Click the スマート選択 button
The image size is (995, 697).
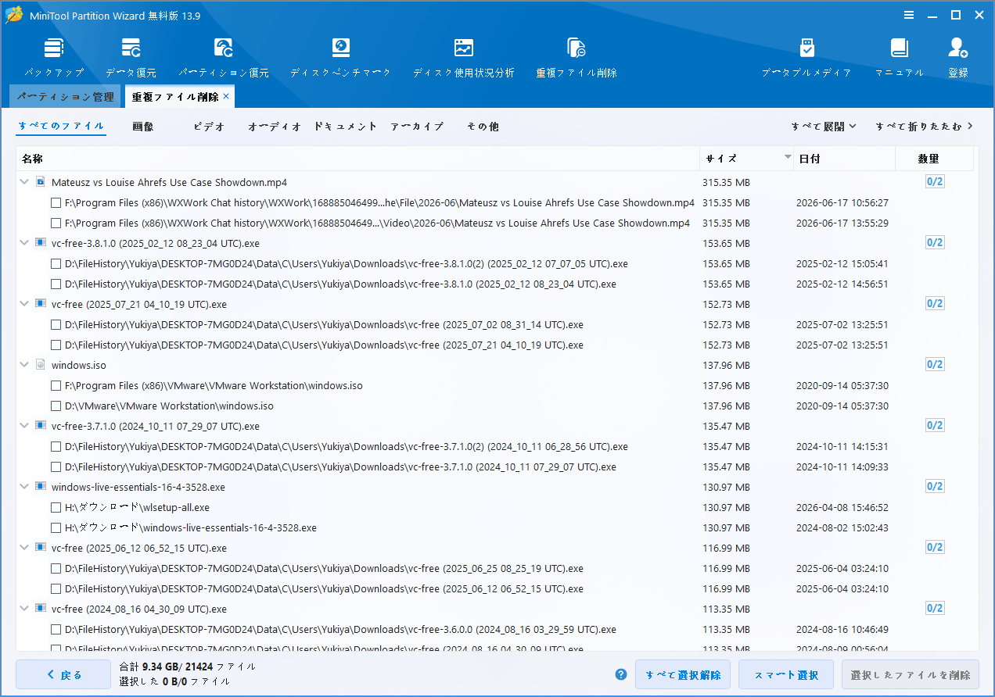786,674
